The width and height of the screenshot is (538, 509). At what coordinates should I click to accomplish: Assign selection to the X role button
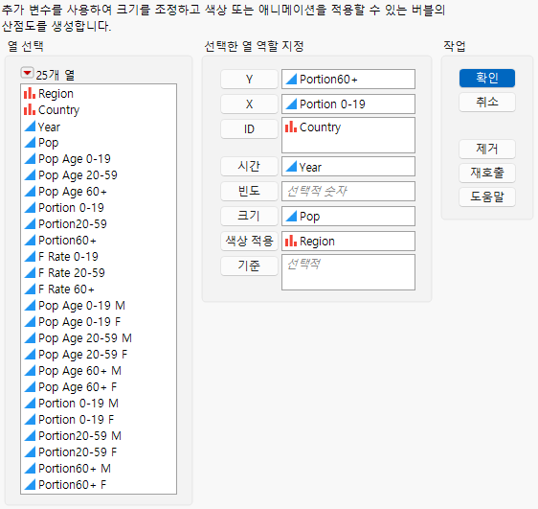click(249, 104)
